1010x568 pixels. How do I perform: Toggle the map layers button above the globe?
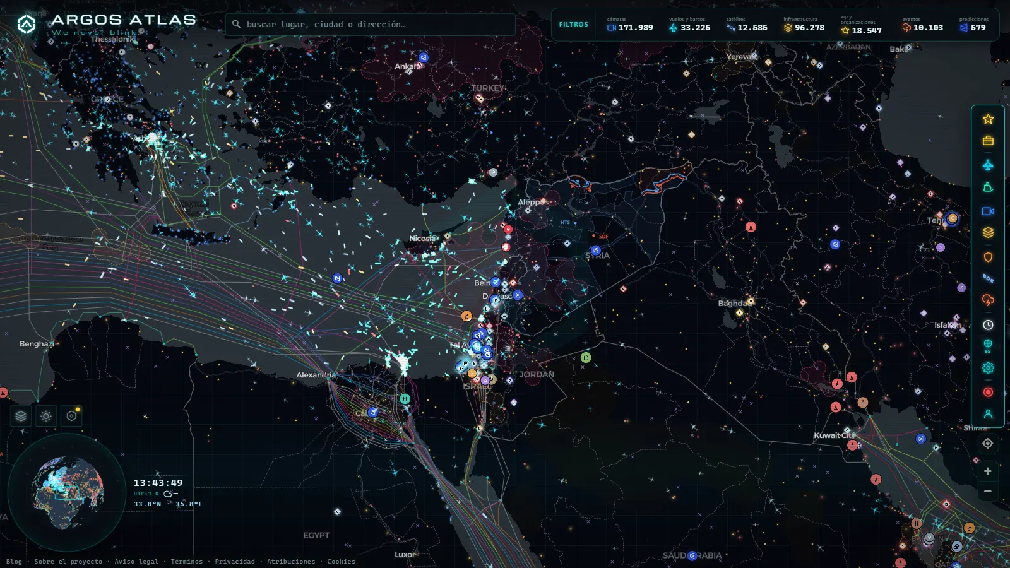coord(21,416)
